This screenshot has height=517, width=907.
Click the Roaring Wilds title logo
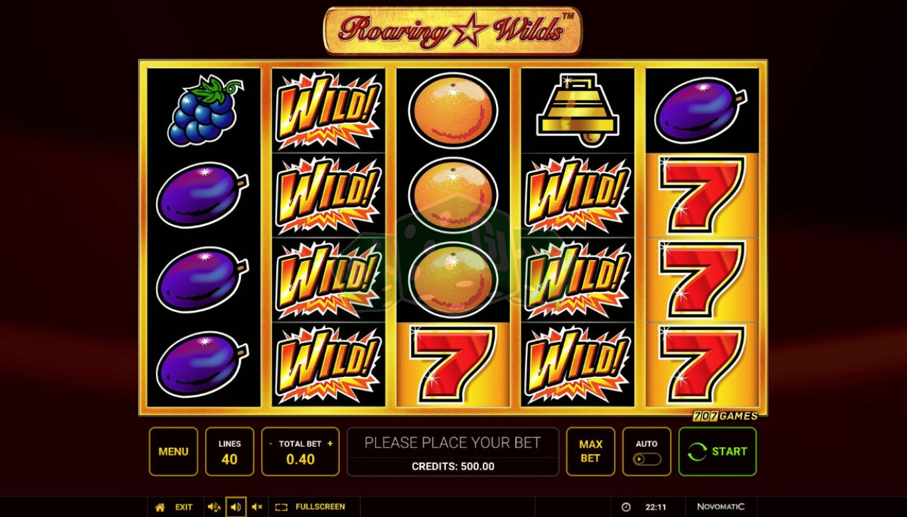452,31
